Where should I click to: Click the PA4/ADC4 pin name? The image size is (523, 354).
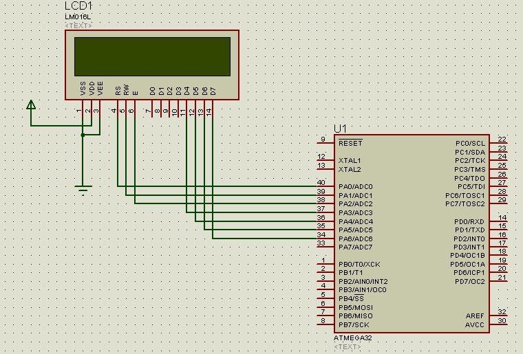click(356, 221)
